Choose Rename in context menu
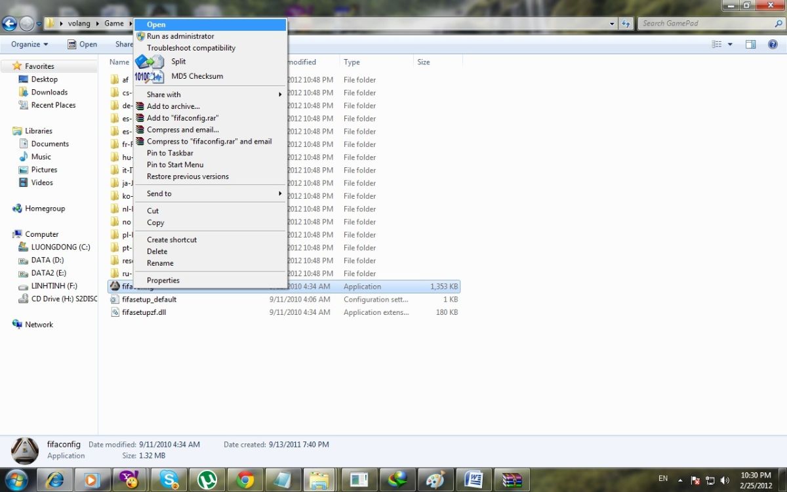 (x=210, y=263)
